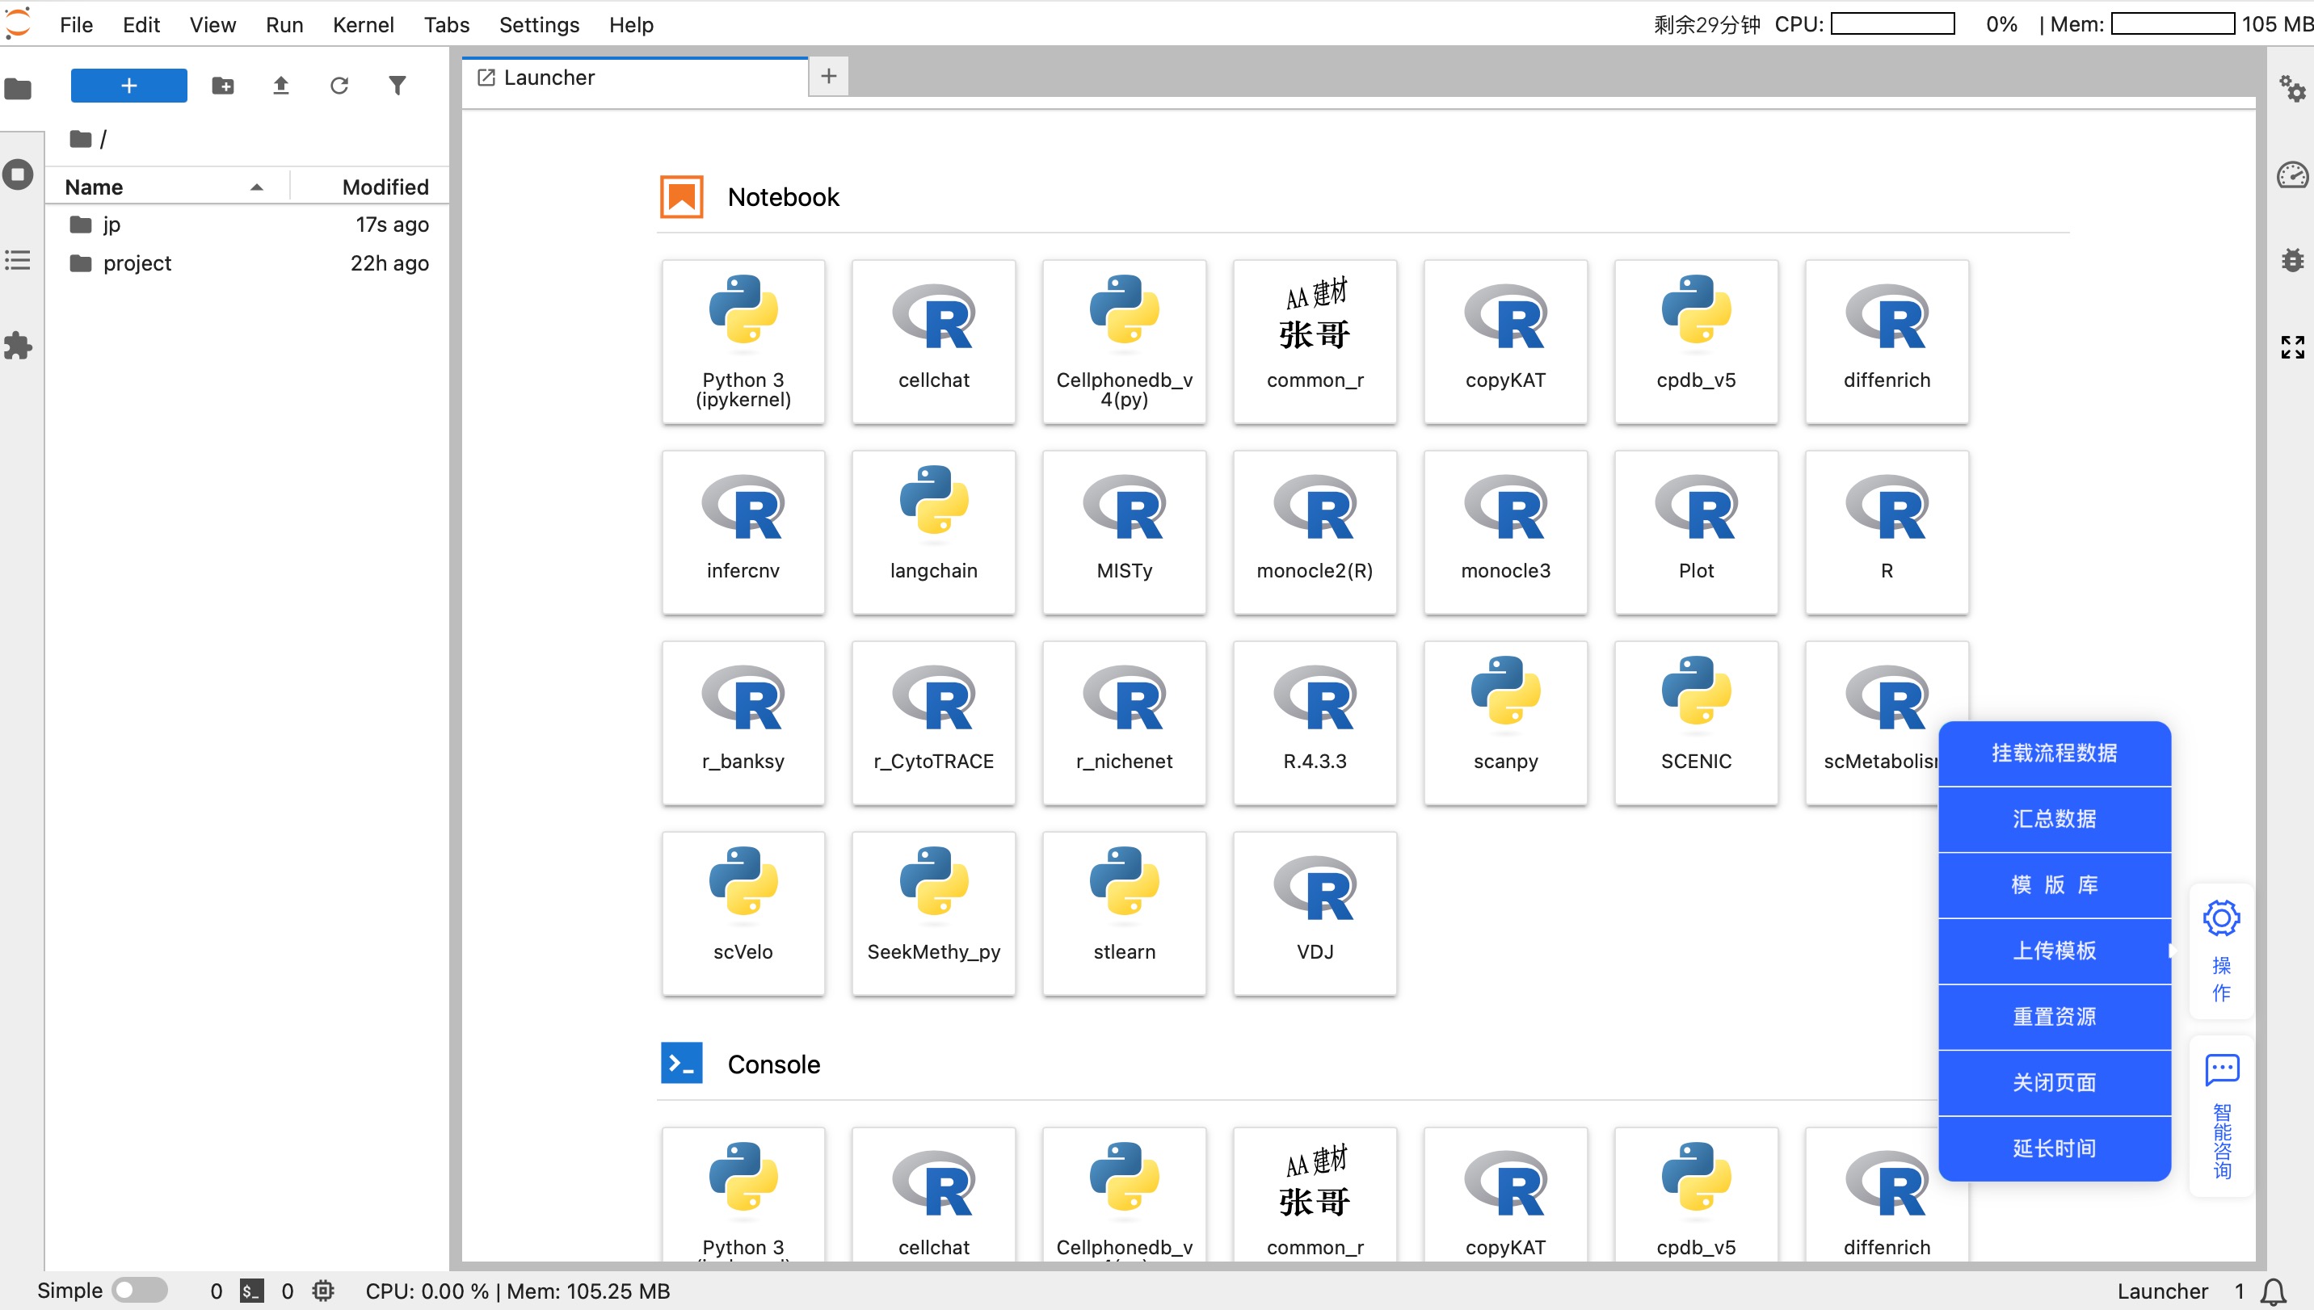Open the Kernel menu
Image resolution: width=2314 pixels, height=1310 pixels.
tap(363, 25)
